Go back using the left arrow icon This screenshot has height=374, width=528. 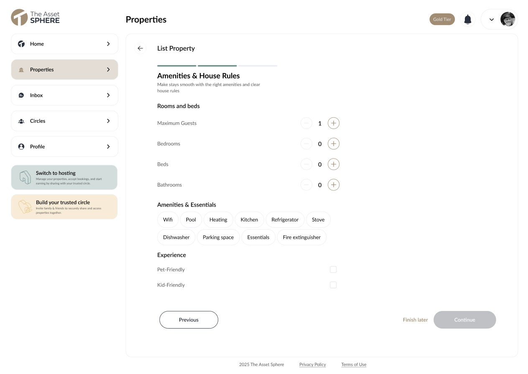140,48
